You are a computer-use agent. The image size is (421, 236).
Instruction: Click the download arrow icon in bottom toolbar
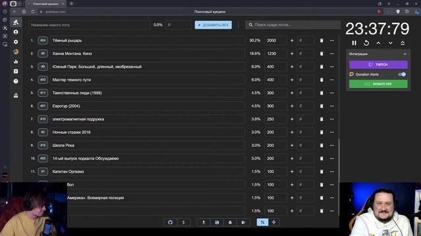click(203, 222)
